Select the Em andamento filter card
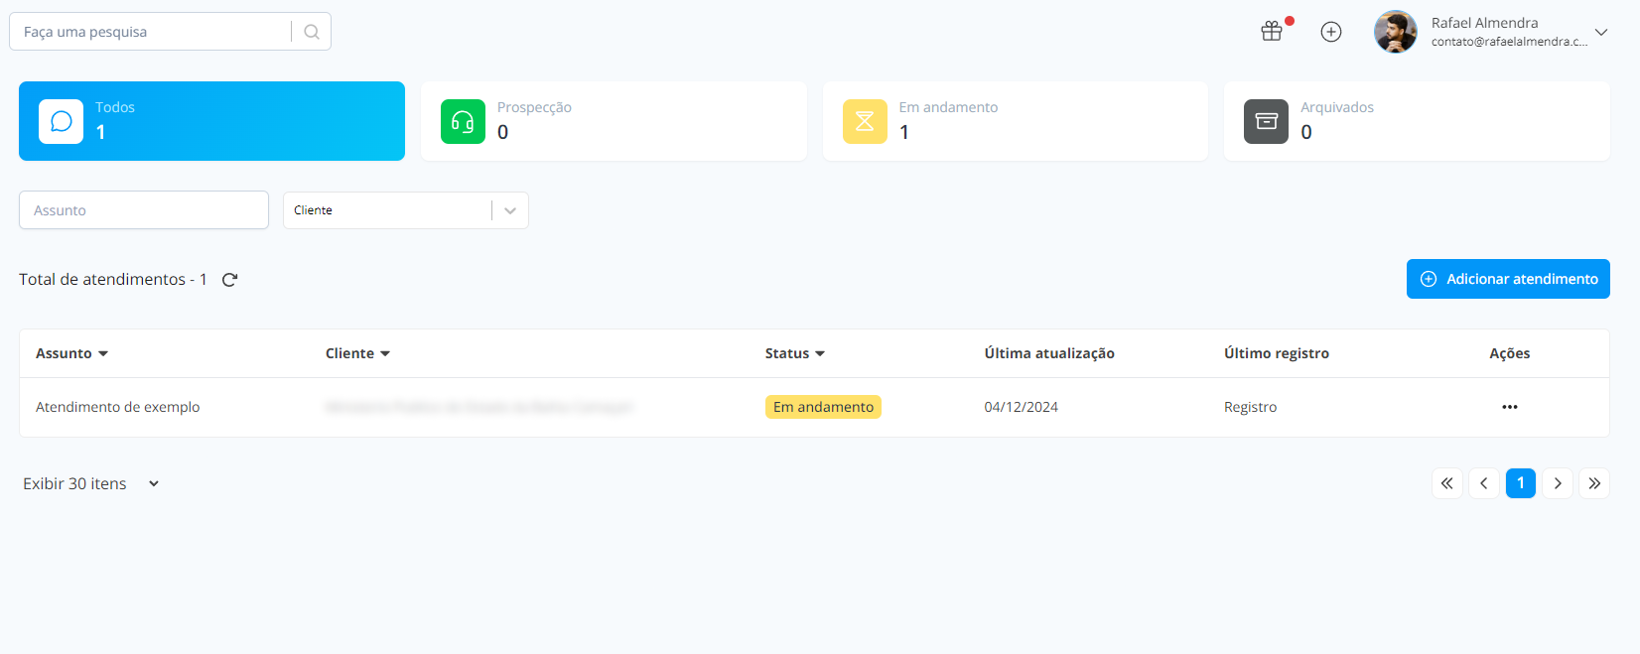Viewport: 1640px width, 654px height. coord(1015,121)
